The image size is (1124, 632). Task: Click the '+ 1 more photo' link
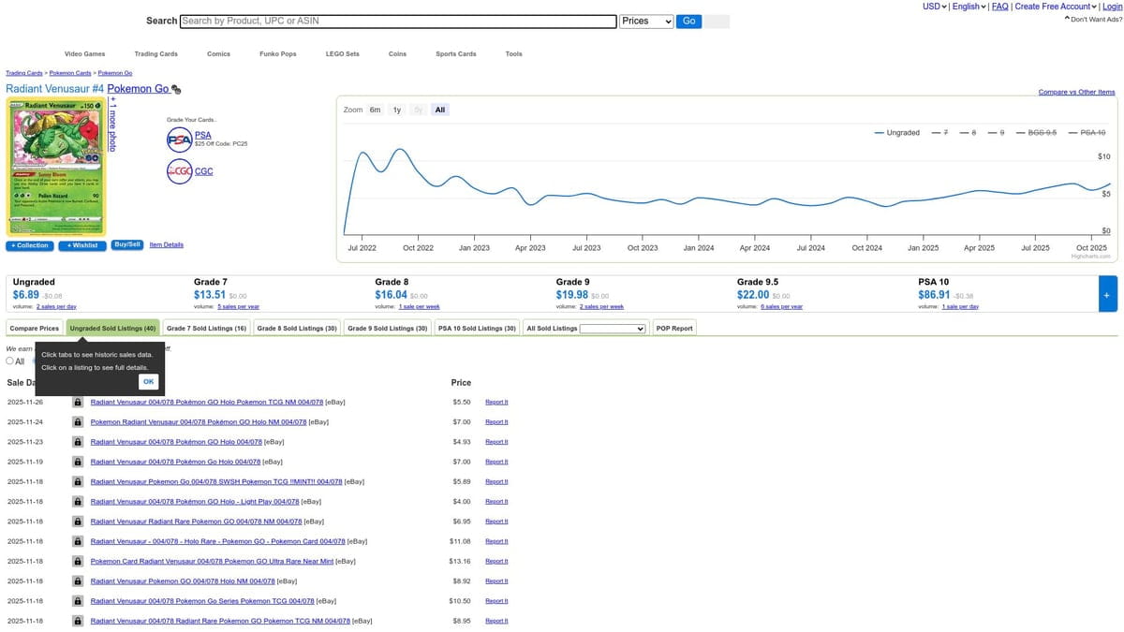point(111,124)
